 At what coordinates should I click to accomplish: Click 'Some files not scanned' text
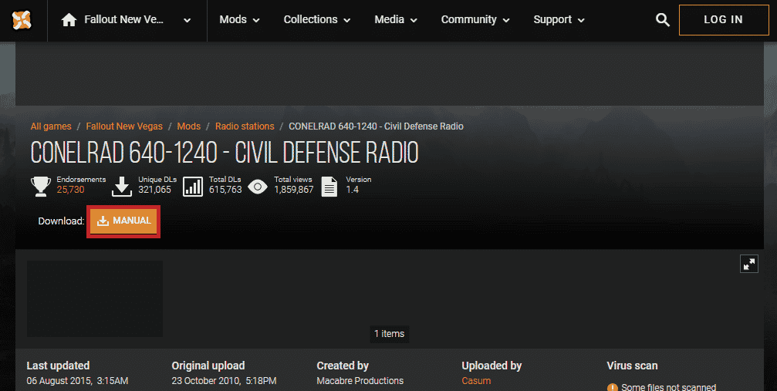[x=668, y=387]
